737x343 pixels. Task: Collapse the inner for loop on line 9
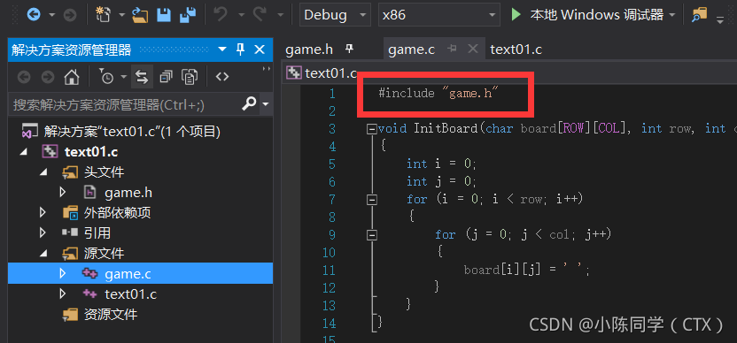tap(372, 235)
